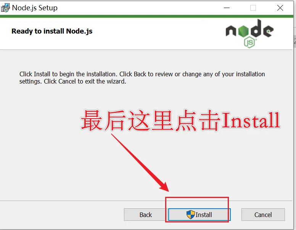This screenshot has height=230, width=296.
Task: Click the disabled maximize window button
Action: [253, 8]
